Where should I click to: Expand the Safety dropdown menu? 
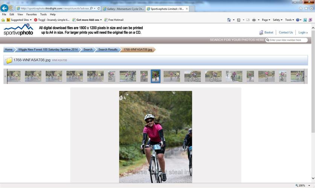pyautogui.click(x=277, y=20)
